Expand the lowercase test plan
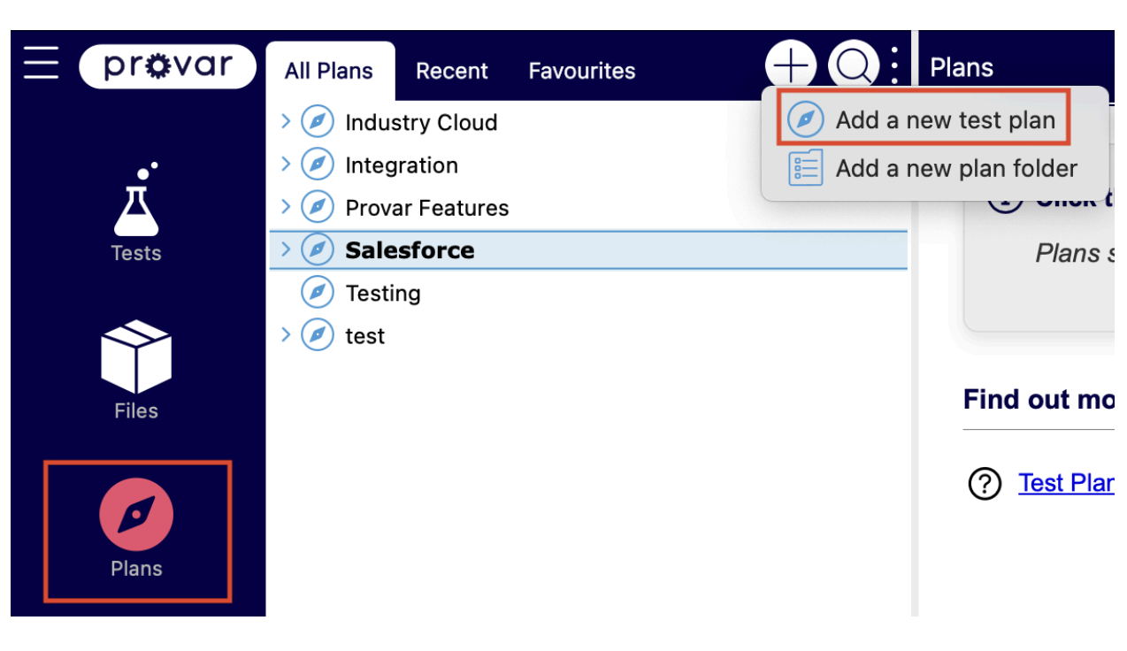This screenshot has width=1127, height=651. [x=285, y=334]
